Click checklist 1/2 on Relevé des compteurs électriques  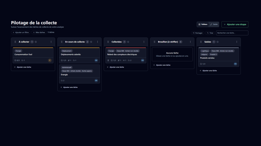coord(113,60)
